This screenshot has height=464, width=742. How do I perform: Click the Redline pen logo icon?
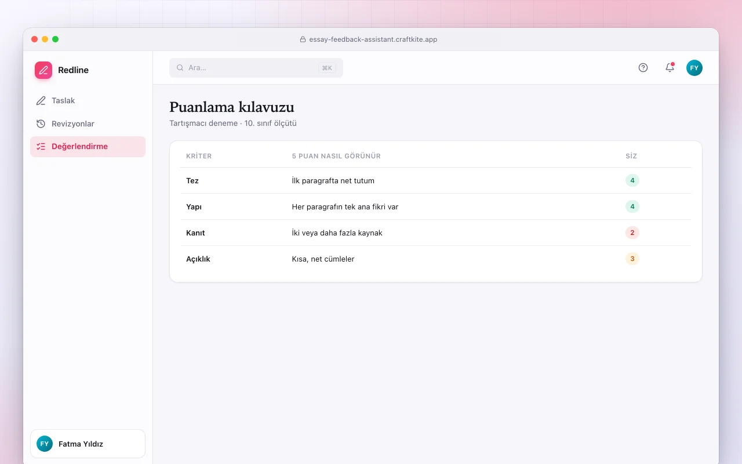coord(43,70)
